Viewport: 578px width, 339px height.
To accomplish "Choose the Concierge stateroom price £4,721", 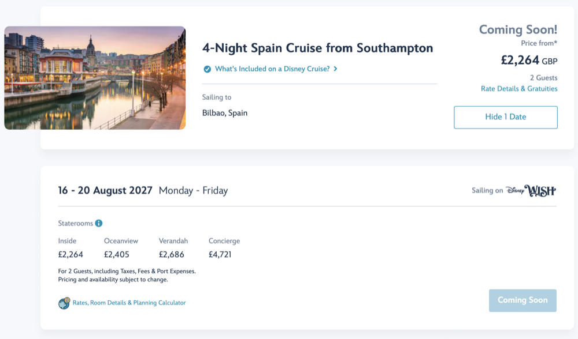I will tap(220, 254).
